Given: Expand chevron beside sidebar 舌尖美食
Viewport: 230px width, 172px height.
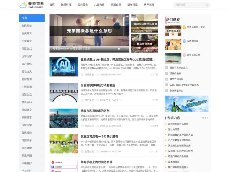Looking at the screenshot, I should [x=42, y=33].
